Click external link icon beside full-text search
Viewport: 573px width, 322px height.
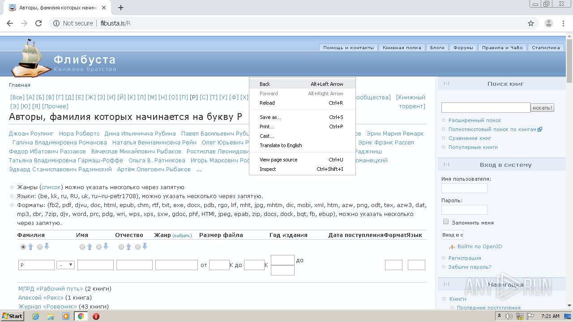coord(540,129)
